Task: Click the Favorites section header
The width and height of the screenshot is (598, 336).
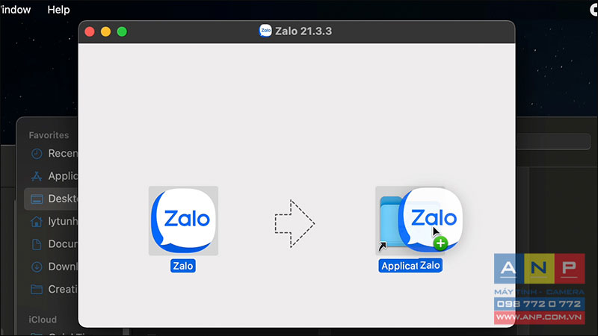Action: point(49,135)
